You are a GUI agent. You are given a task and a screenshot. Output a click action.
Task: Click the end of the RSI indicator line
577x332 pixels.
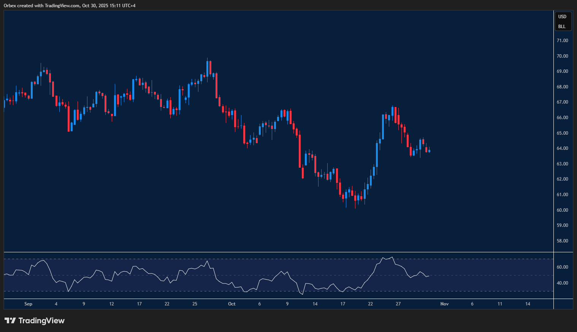pos(429,276)
